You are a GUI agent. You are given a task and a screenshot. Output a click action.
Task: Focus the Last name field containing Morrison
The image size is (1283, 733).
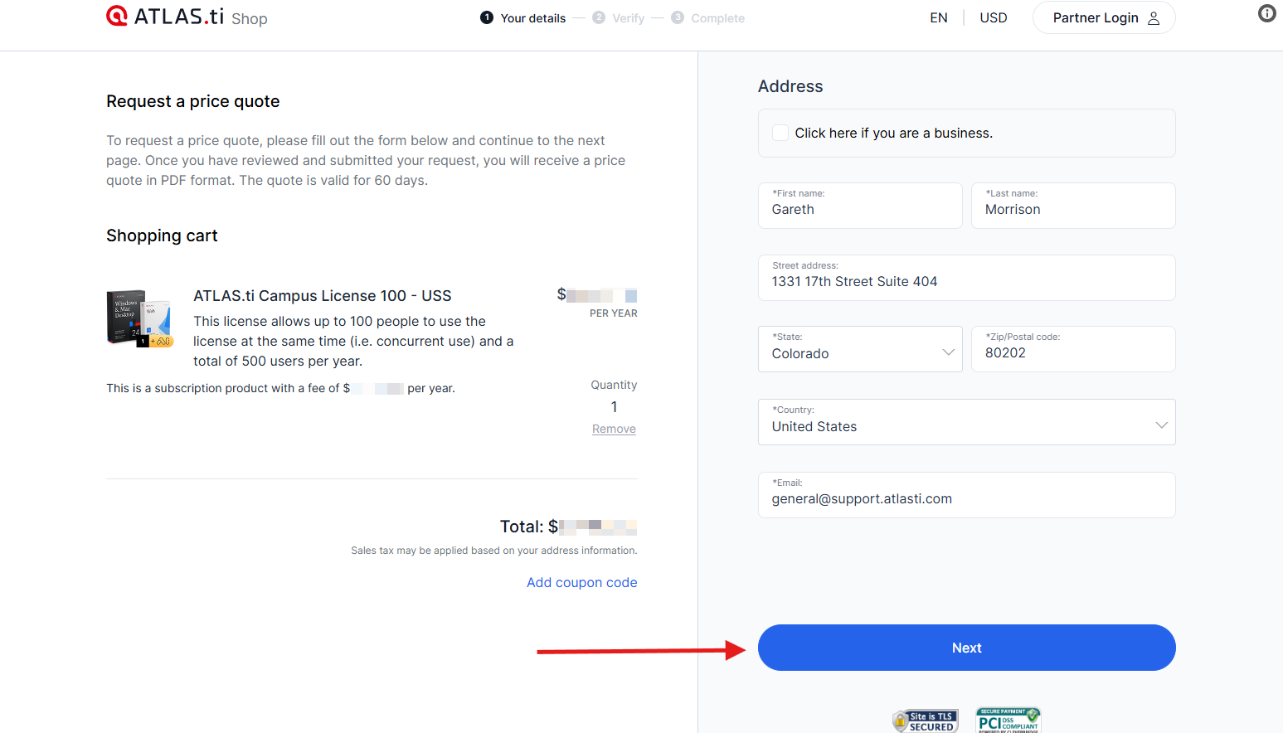(1073, 206)
